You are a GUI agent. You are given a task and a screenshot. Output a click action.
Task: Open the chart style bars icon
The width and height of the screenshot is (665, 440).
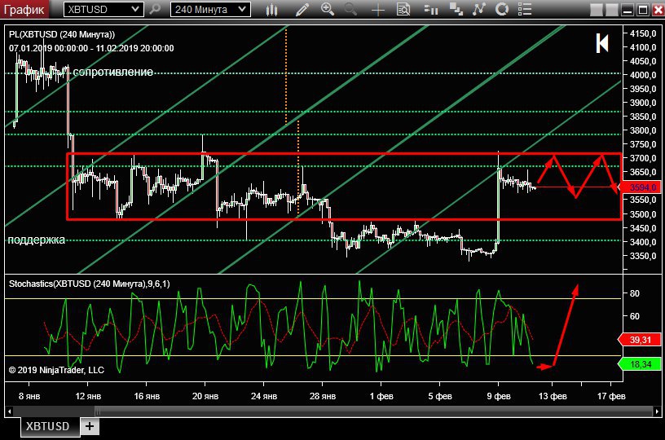(271, 9)
